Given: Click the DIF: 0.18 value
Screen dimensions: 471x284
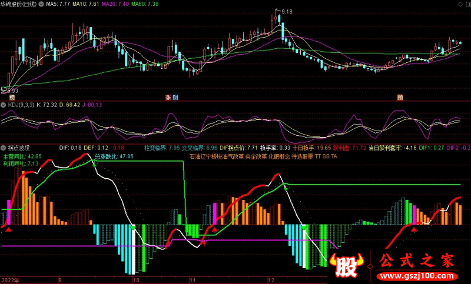Looking at the screenshot, I should click(x=70, y=148).
